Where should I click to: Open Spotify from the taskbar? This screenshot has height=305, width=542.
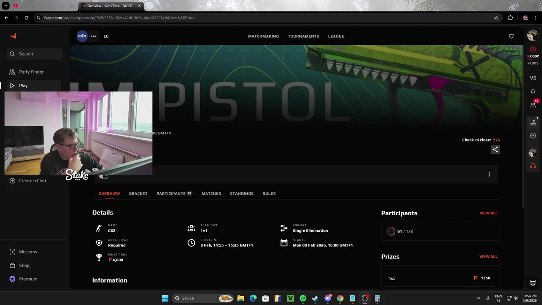pyautogui.click(x=303, y=298)
